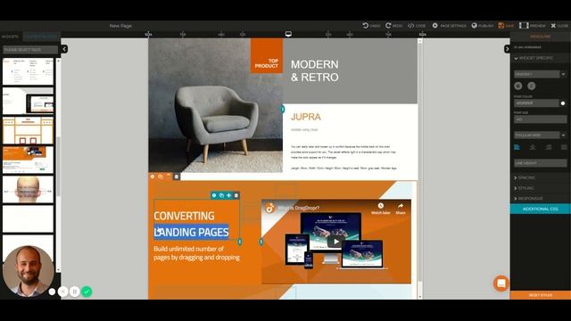Open Page Settings
The width and height of the screenshot is (571, 321).
pos(449,26)
